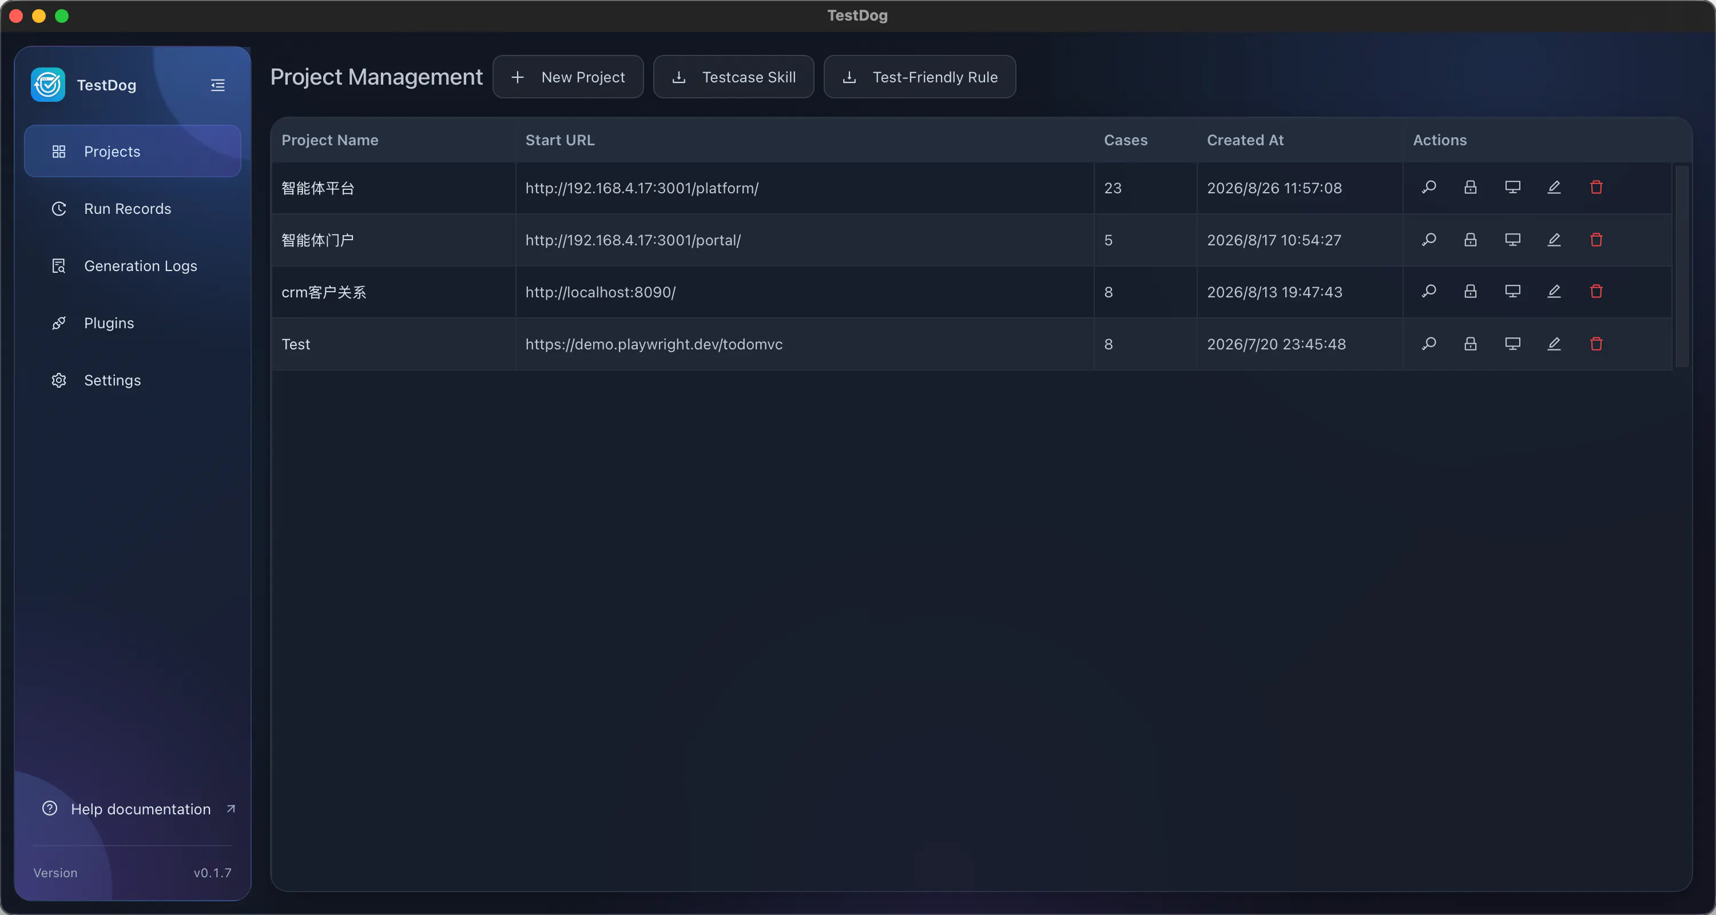Screen dimensions: 1716x915
Task: Click the search icon for 智能体平台 project
Action: click(x=1429, y=187)
